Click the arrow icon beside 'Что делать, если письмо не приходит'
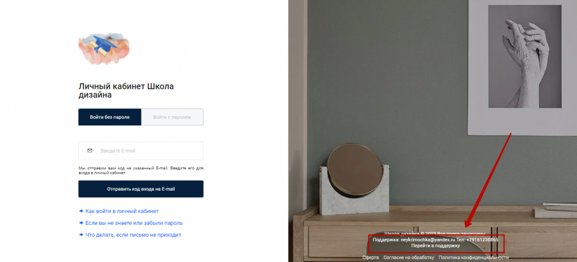The width and height of the screenshot is (577, 262). pos(81,235)
